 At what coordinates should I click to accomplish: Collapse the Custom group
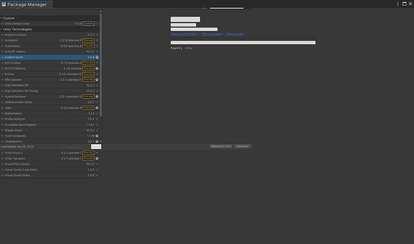[x=1, y=18]
